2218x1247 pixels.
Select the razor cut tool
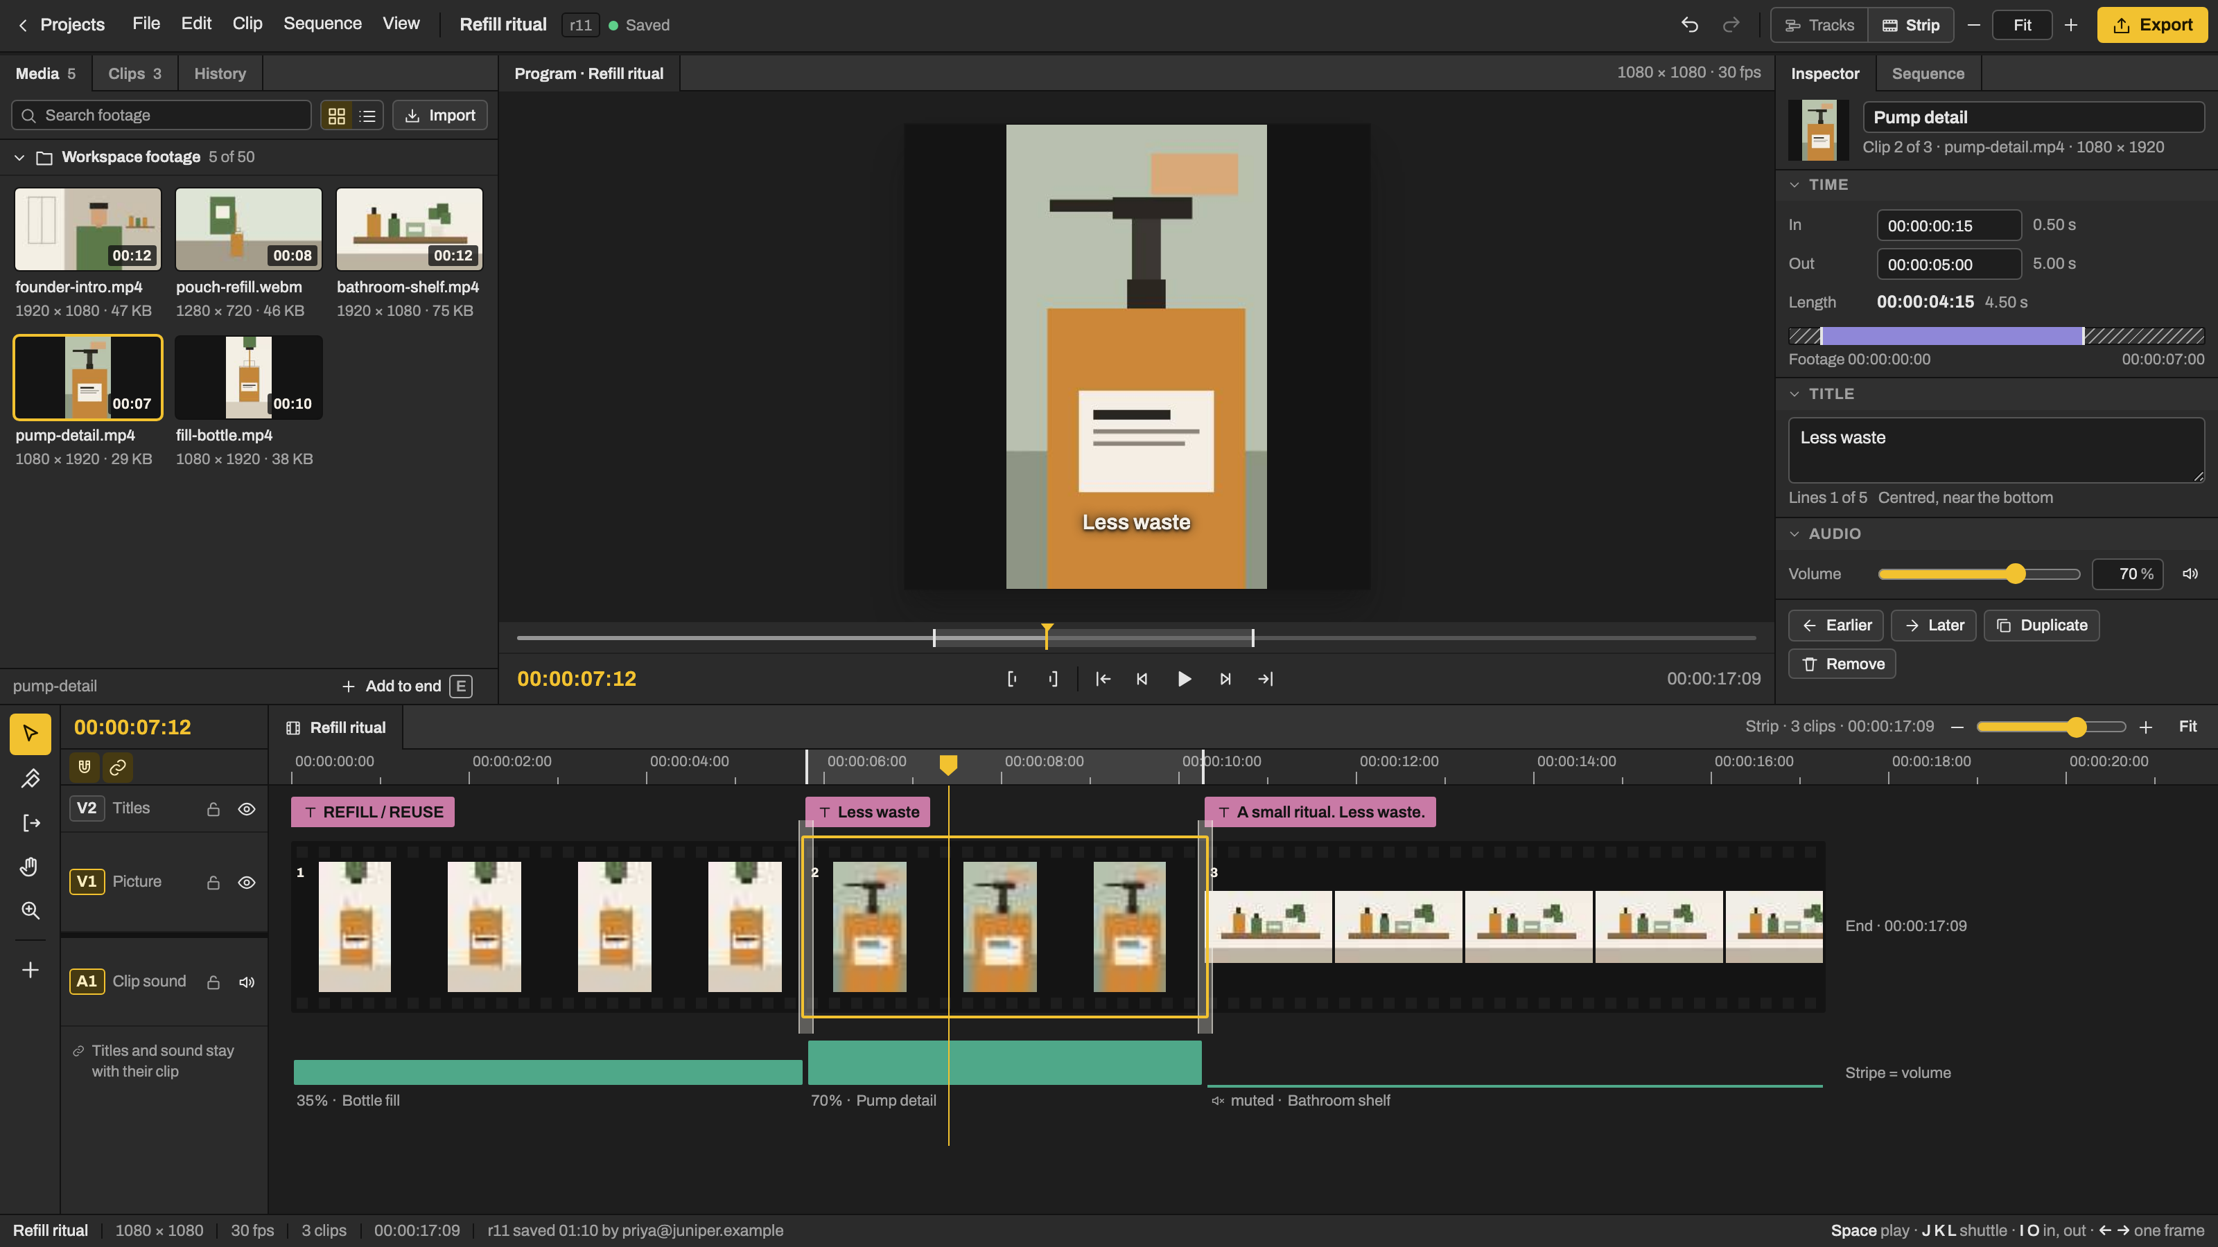coord(30,778)
